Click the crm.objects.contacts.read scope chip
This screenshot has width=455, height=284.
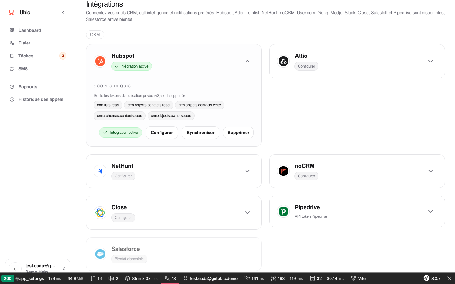point(149,105)
